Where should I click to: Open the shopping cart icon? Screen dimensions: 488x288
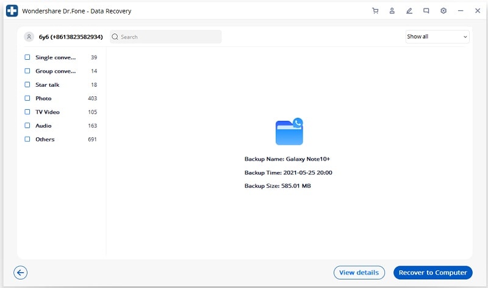point(375,11)
